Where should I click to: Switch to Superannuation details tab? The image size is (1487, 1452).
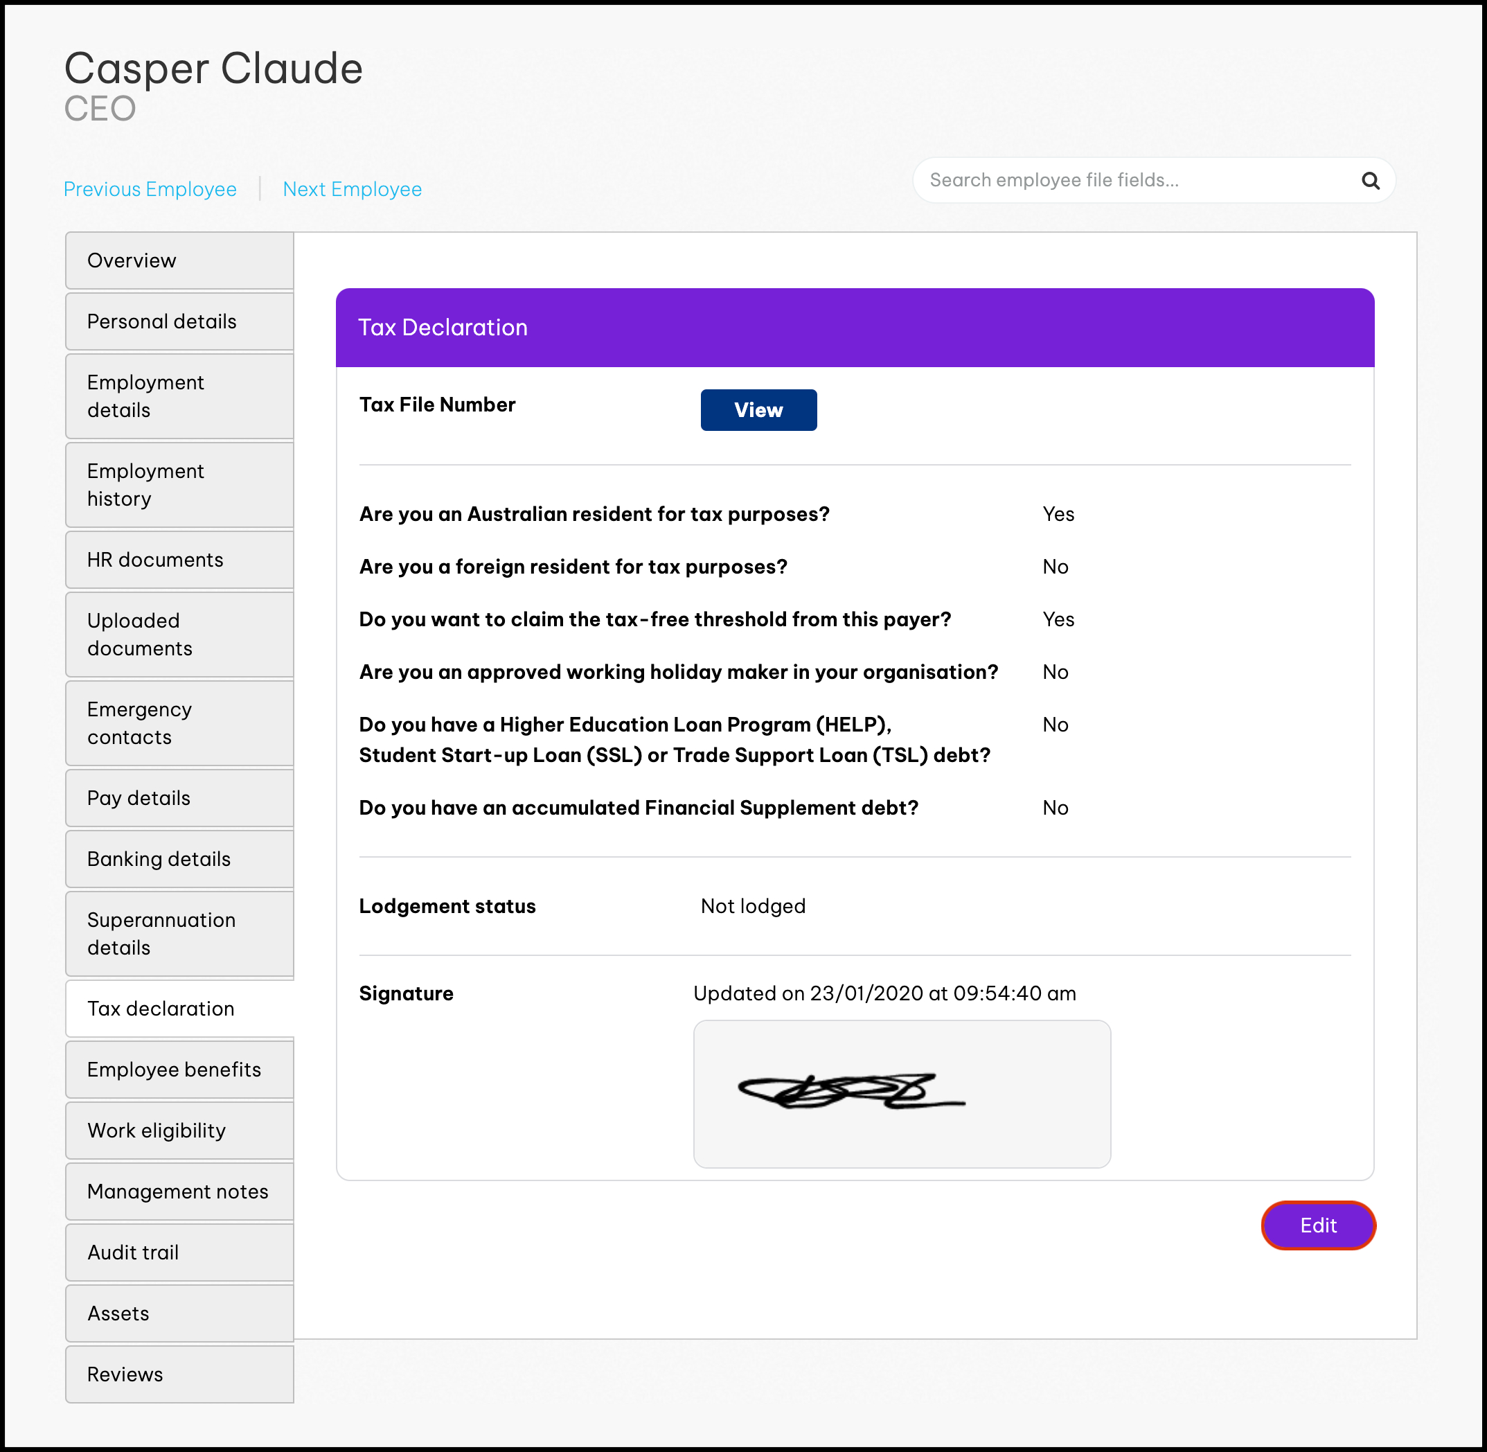click(x=179, y=933)
